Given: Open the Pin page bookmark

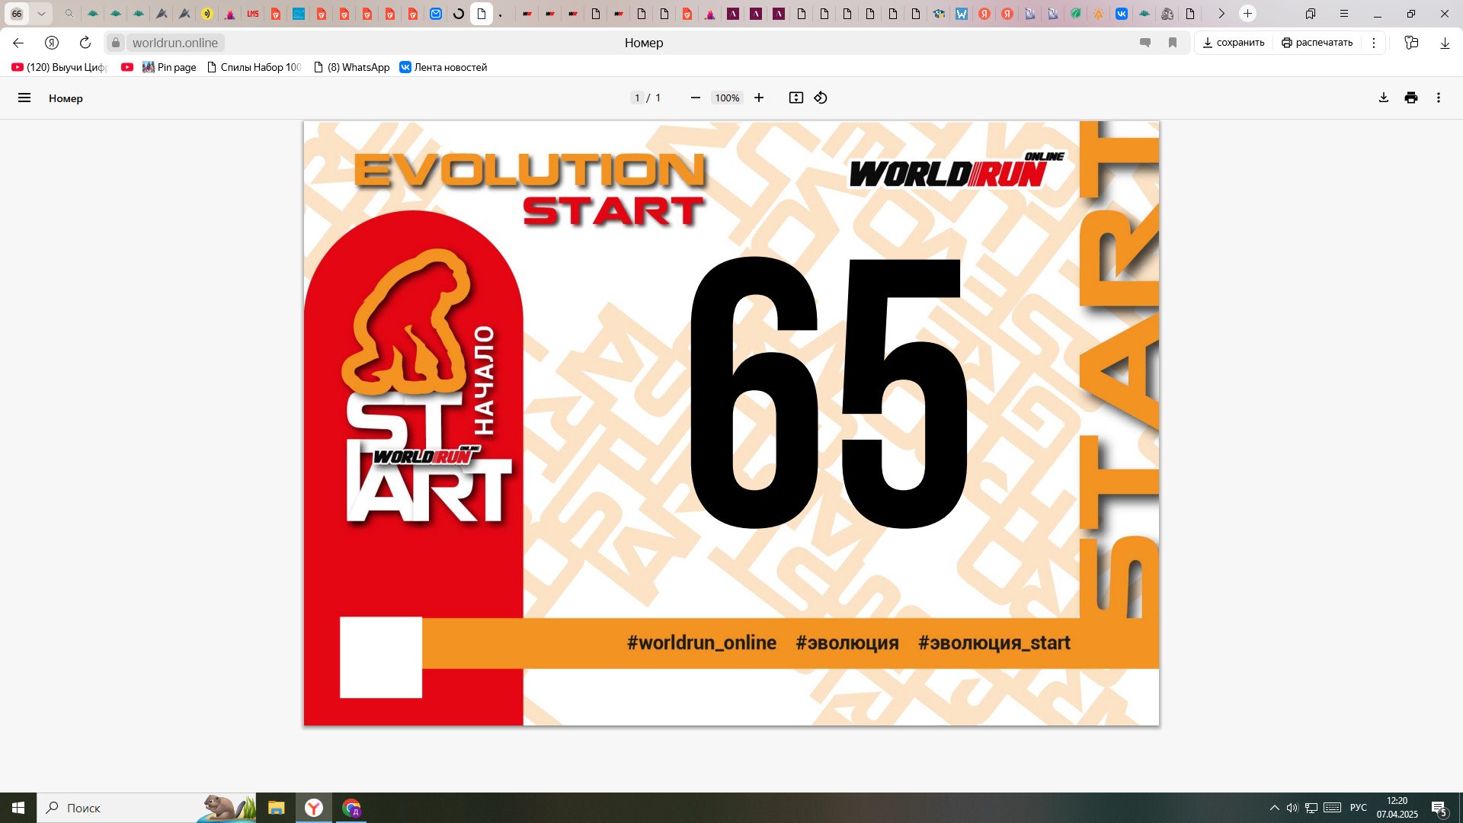Looking at the screenshot, I should [169, 67].
